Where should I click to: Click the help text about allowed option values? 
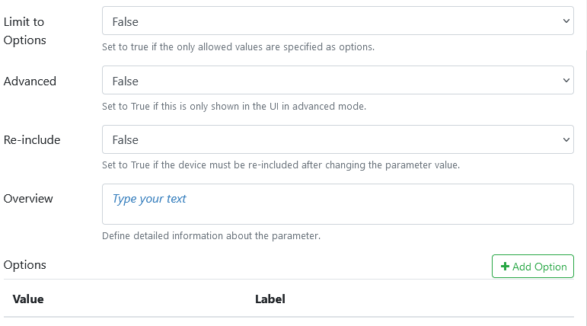point(238,47)
